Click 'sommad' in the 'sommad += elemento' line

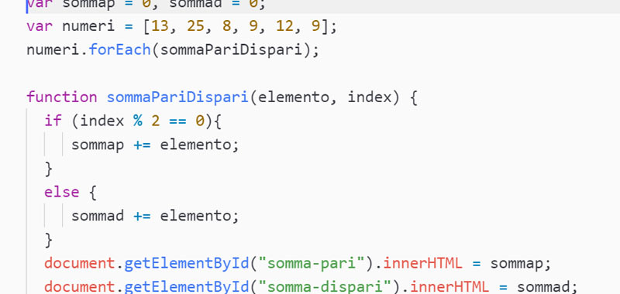click(98, 216)
